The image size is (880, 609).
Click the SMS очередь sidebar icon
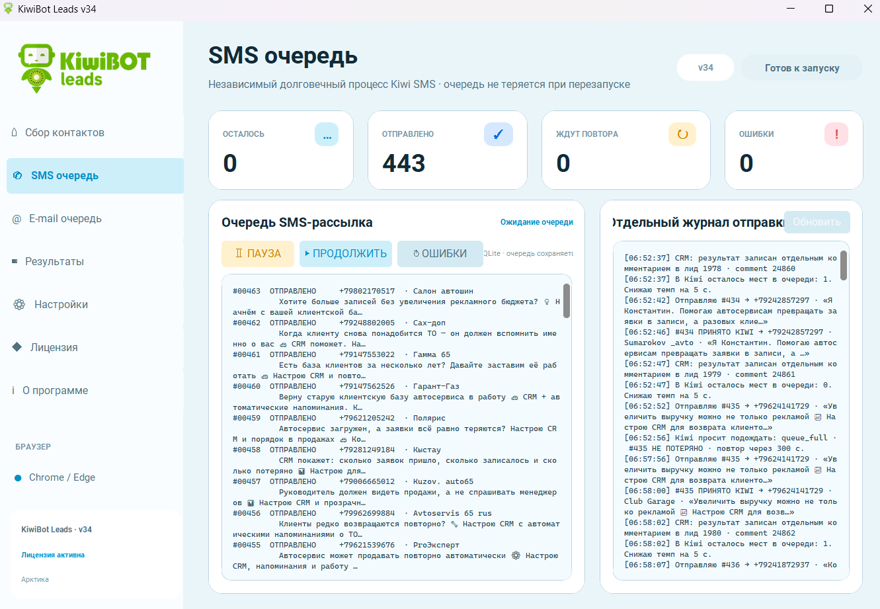point(18,175)
